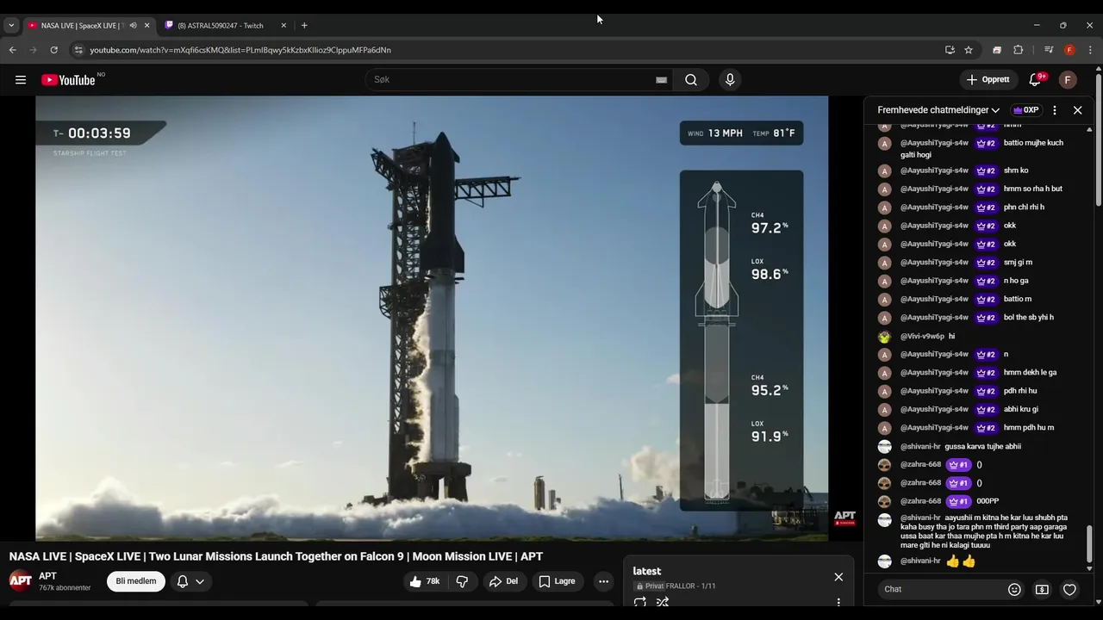The width and height of the screenshot is (1103, 620).
Task: View site information icon in address bar
Action: point(78,50)
